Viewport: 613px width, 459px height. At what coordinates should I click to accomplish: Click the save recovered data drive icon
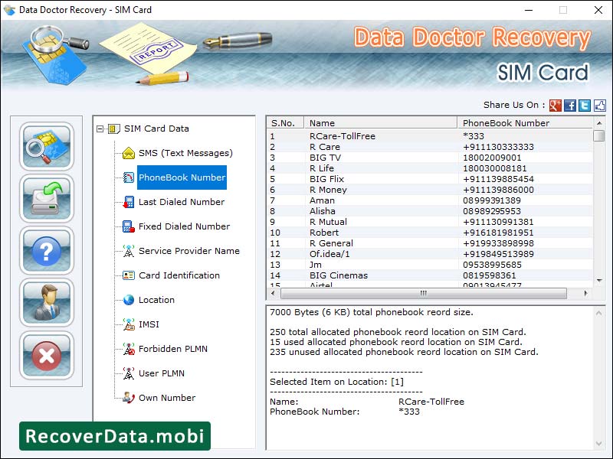tap(47, 198)
